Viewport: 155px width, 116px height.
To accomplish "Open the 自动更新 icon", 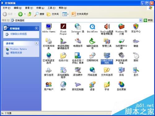I will (x=121, y=84).
